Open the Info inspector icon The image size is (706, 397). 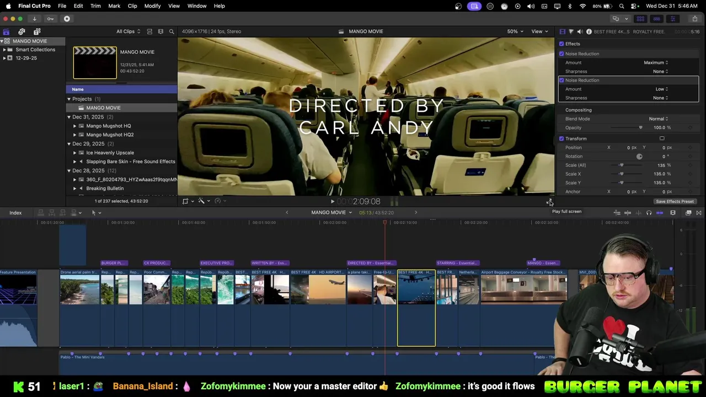(x=589, y=31)
